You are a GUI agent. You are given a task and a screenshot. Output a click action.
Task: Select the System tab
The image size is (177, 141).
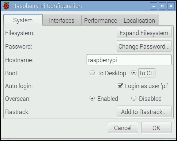[x=23, y=20]
